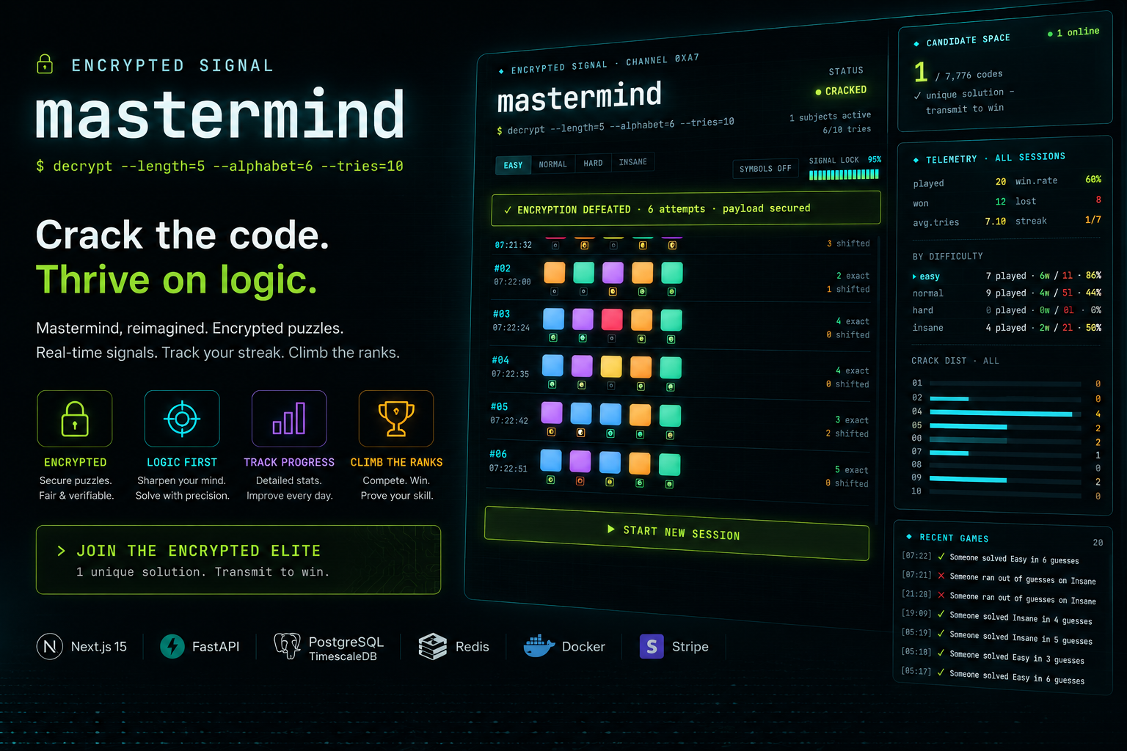Click the avg.tries 7.10 value
This screenshot has height=751, width=1127.
(996, 221)
